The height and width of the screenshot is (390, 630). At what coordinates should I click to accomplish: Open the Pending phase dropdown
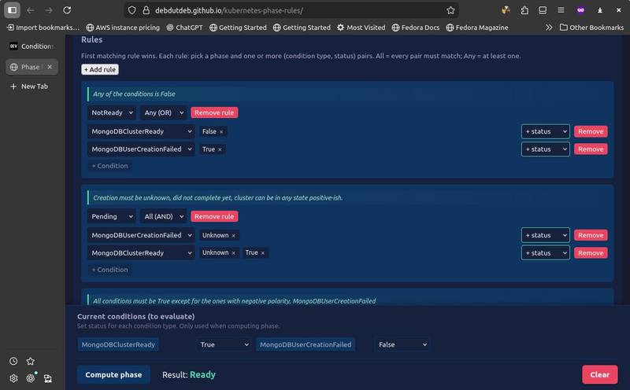tap(112, 217)
